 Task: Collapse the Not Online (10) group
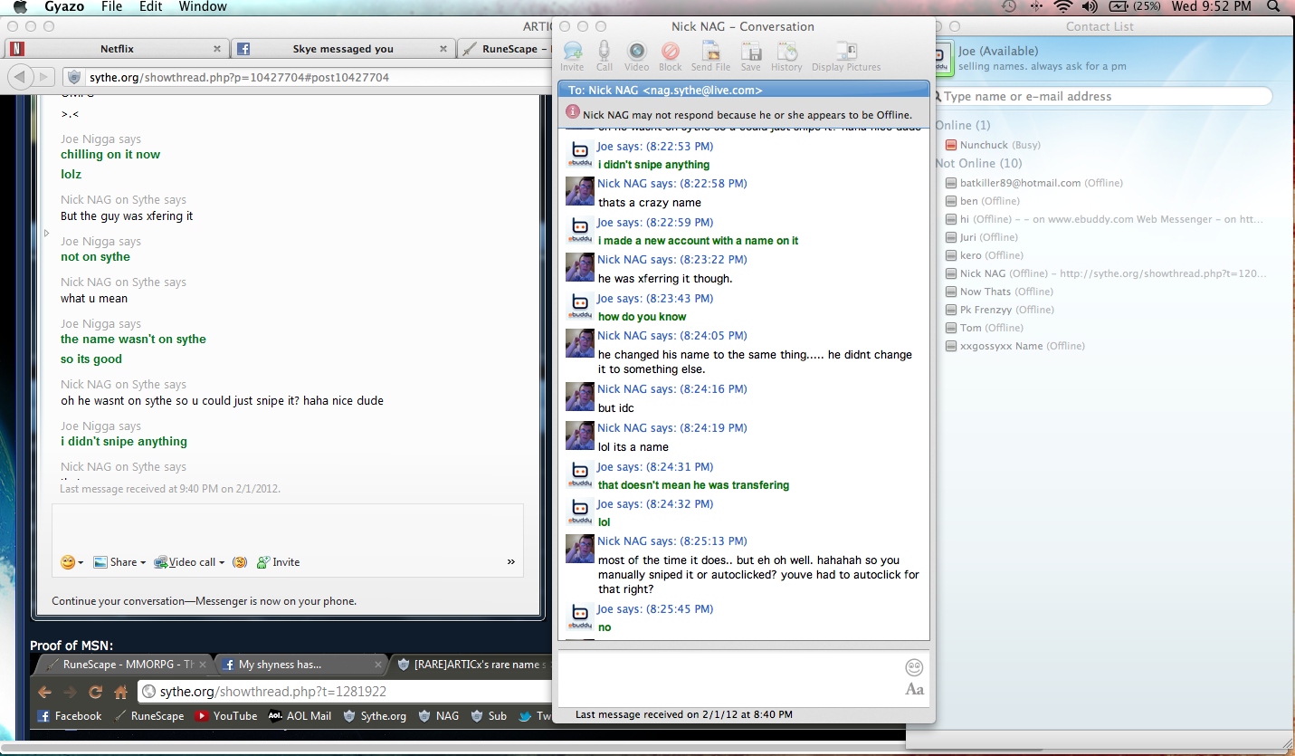pyautogui.click(x=979, y=163)
